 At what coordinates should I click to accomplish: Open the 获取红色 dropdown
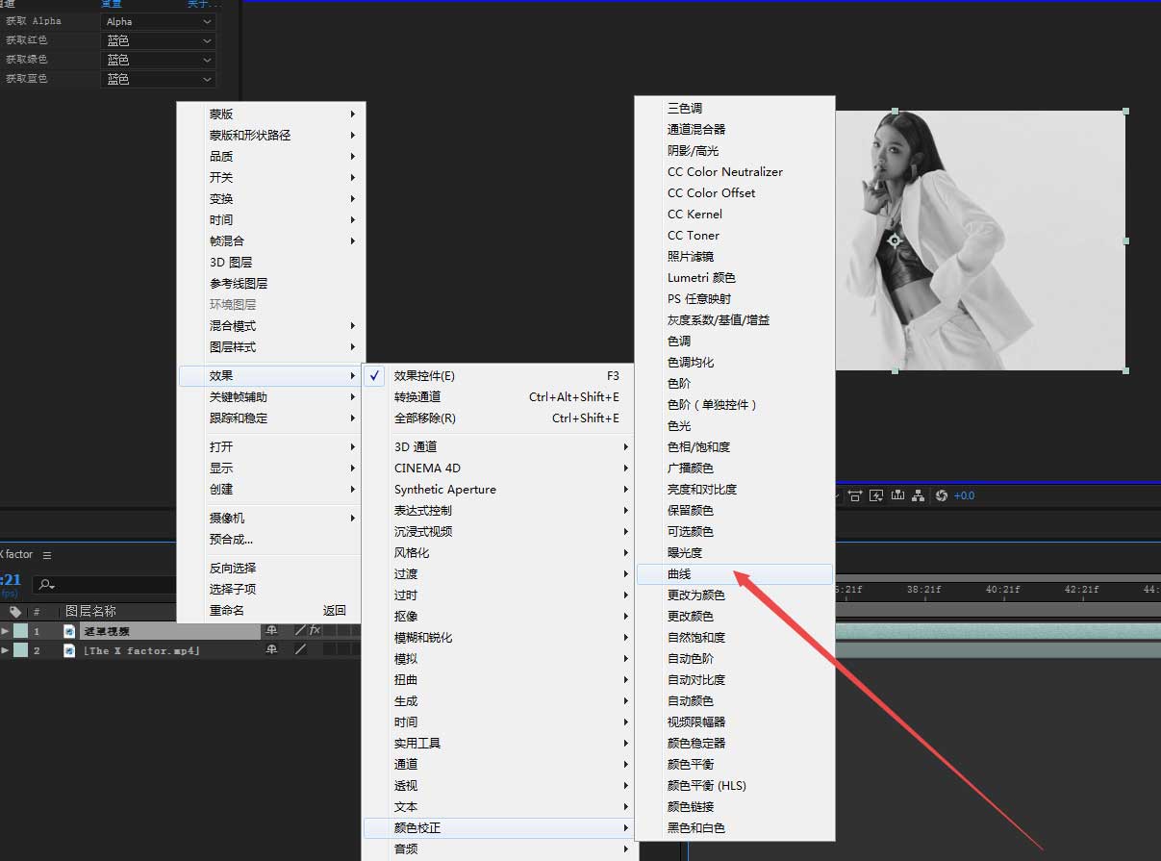158,40
